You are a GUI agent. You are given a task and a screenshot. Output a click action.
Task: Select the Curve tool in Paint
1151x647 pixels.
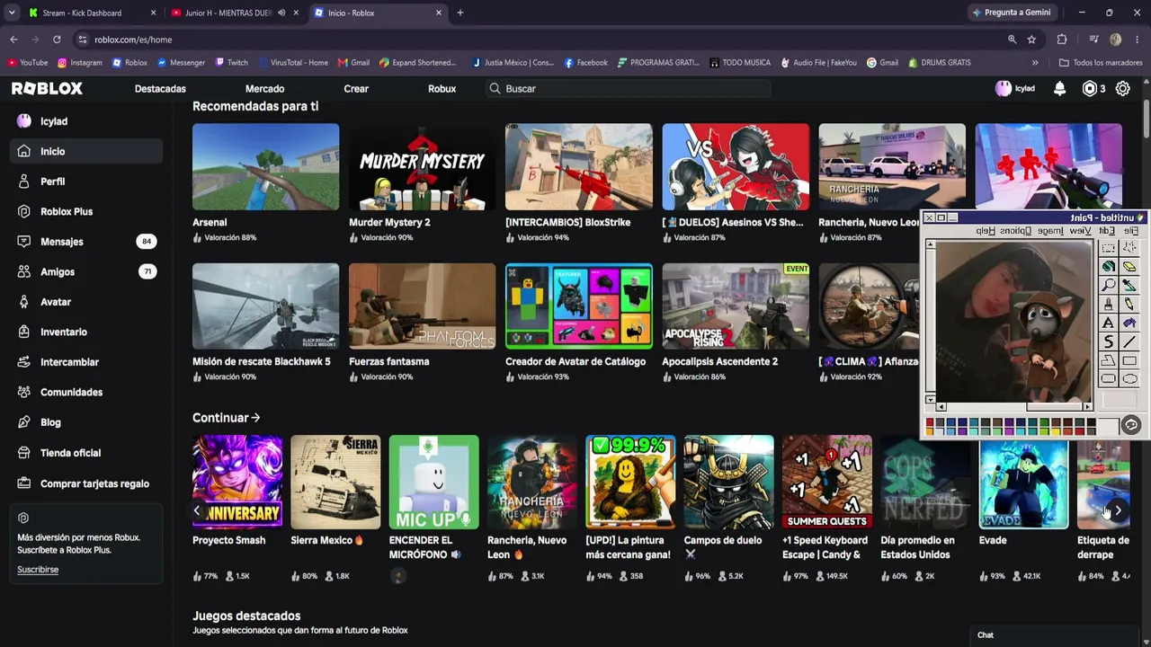tap(1109, 342)
